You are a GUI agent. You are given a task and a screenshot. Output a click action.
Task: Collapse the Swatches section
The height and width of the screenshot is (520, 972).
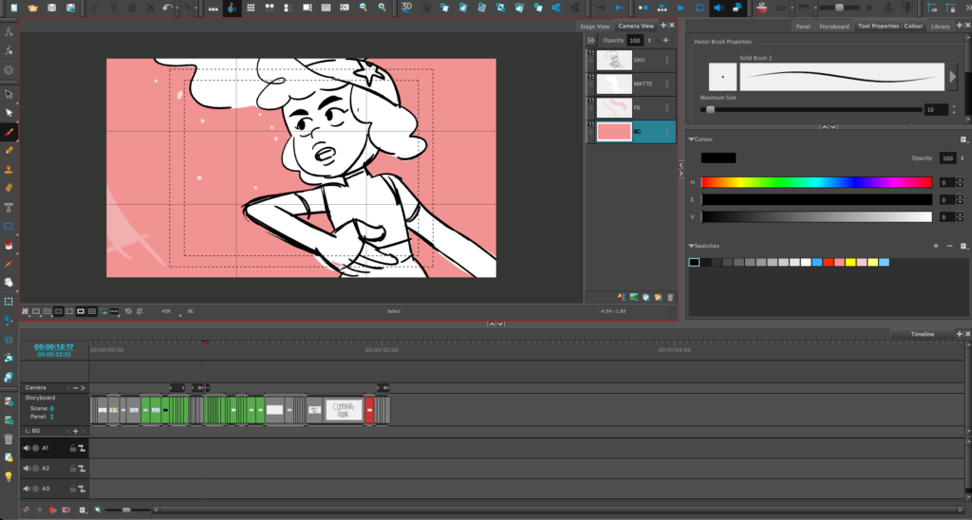click(x=693, y=246)
